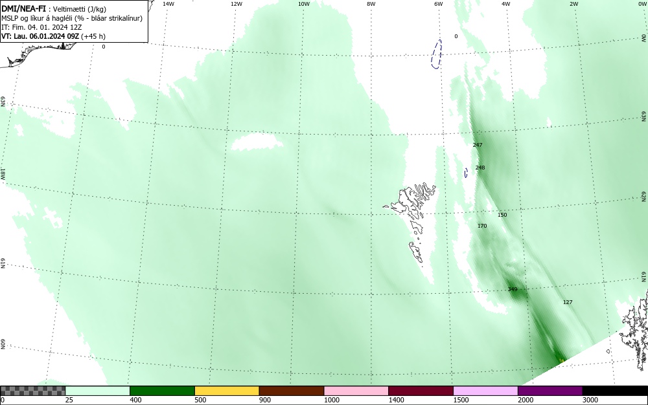Screen dimensions: 648x405
Task: Click the legend scale label 25
Action: click(x=69, y=400)
